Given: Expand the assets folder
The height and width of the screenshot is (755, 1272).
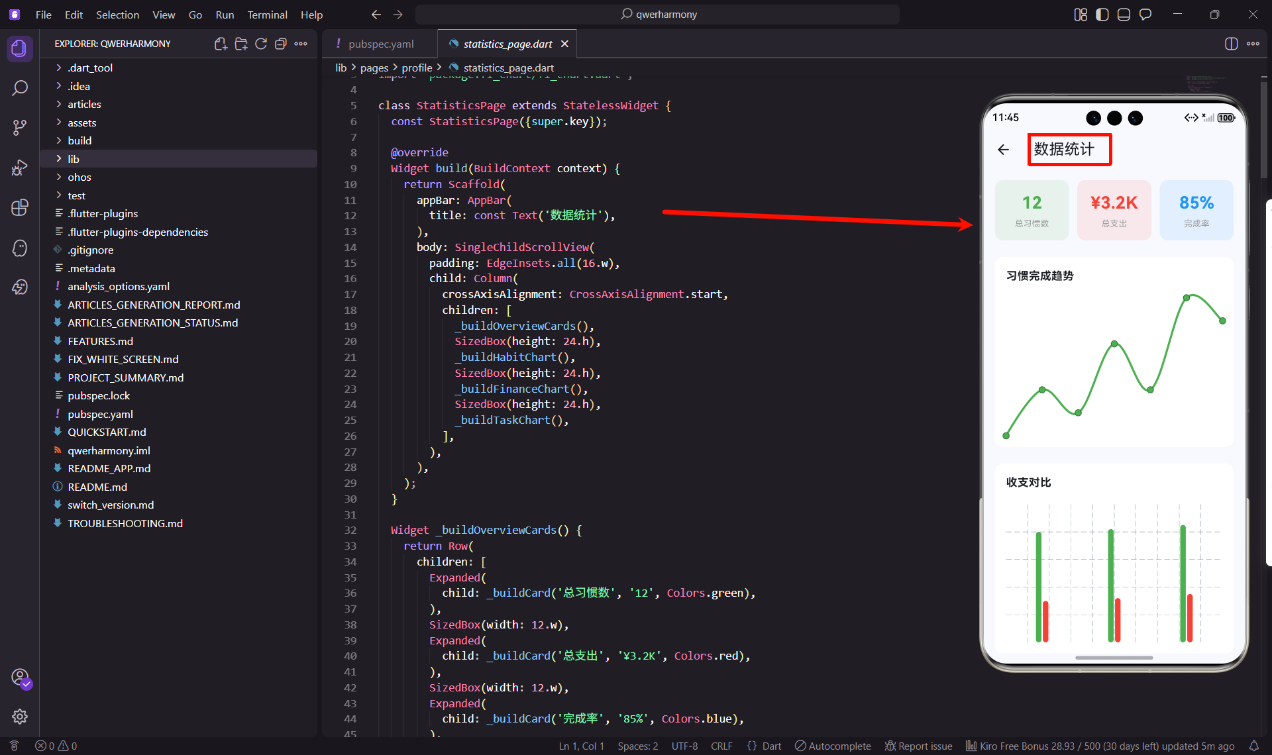Looking at the screenshot, I should click(81, 123).
